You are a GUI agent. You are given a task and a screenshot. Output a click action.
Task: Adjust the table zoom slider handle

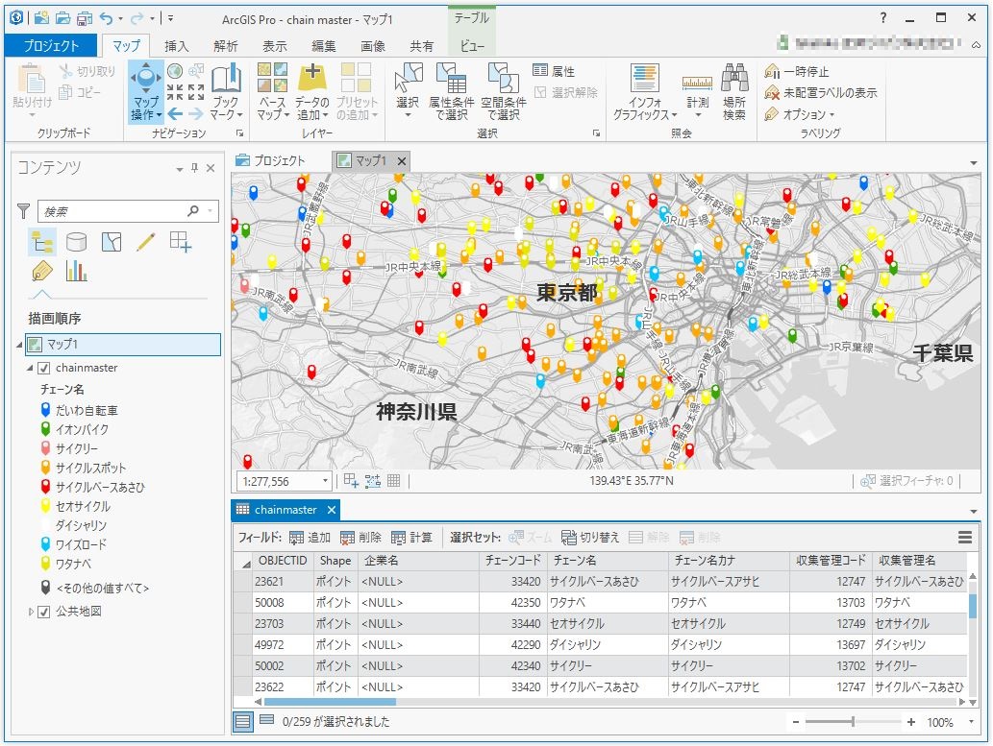click(x=853, y=722)
